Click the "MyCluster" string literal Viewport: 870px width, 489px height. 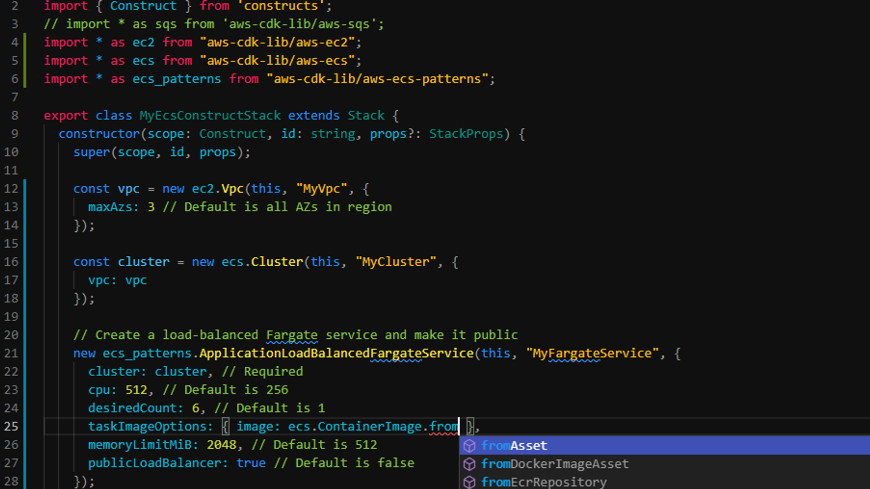(x=396, y=262)
